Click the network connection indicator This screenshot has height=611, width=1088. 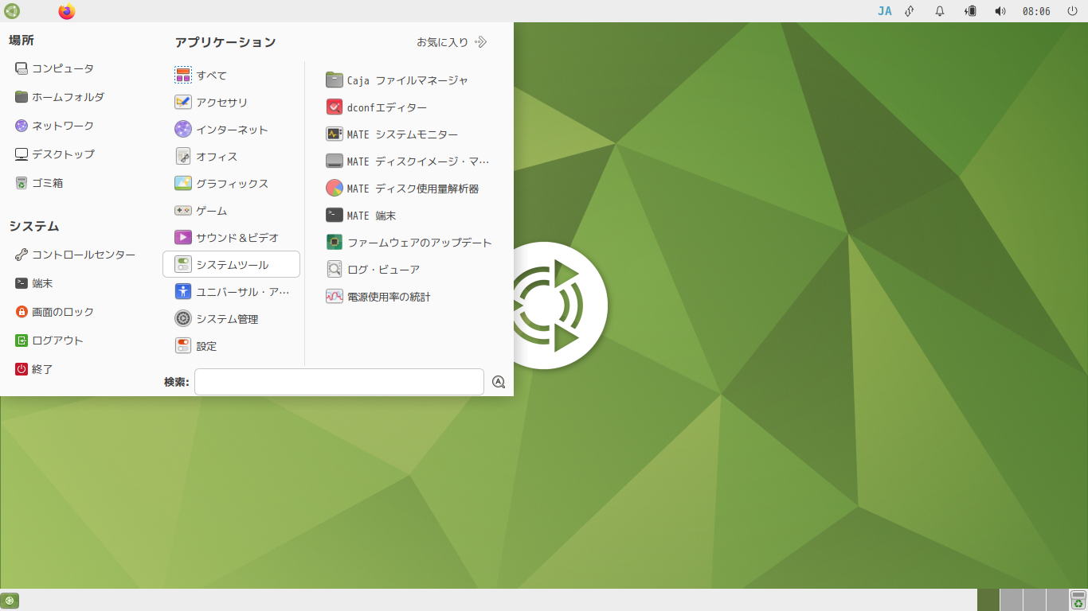(910, 11)
